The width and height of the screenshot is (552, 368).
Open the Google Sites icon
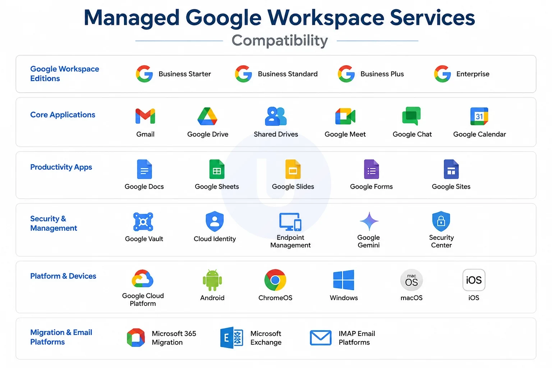451,169
